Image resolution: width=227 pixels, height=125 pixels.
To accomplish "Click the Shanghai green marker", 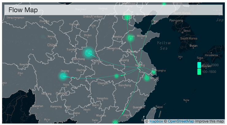I will click(153, 72).
